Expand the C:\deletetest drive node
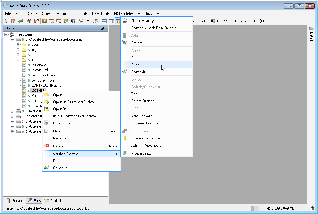Screen dimensions: 318x214 12,116
